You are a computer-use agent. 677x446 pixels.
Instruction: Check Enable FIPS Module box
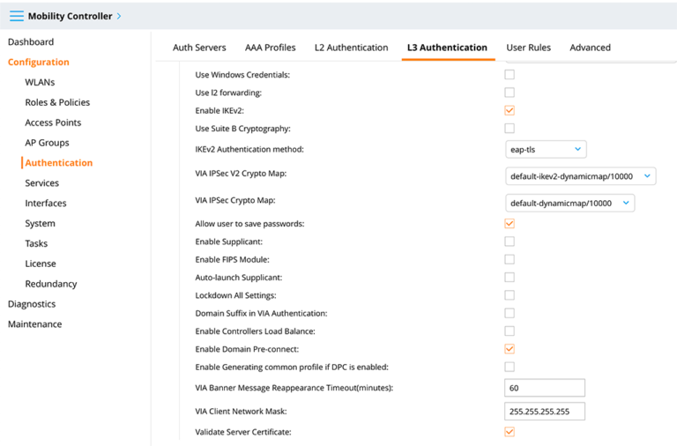(x=510, y=259)
